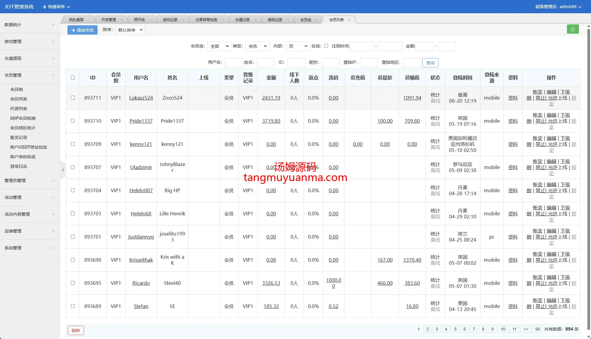This screenshot has width=591, height=339.
Task: Close the 提现记录 tab with its X icon
Action: 288,20
